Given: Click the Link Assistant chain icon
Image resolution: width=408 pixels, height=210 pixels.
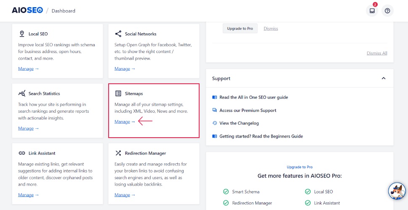Looking at the screenshot, I should tap(22, 153).
